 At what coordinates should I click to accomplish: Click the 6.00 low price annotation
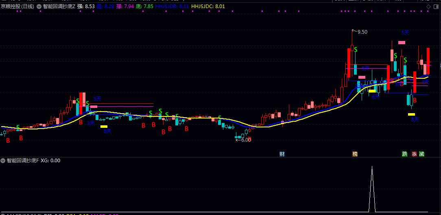click(246, 140)
